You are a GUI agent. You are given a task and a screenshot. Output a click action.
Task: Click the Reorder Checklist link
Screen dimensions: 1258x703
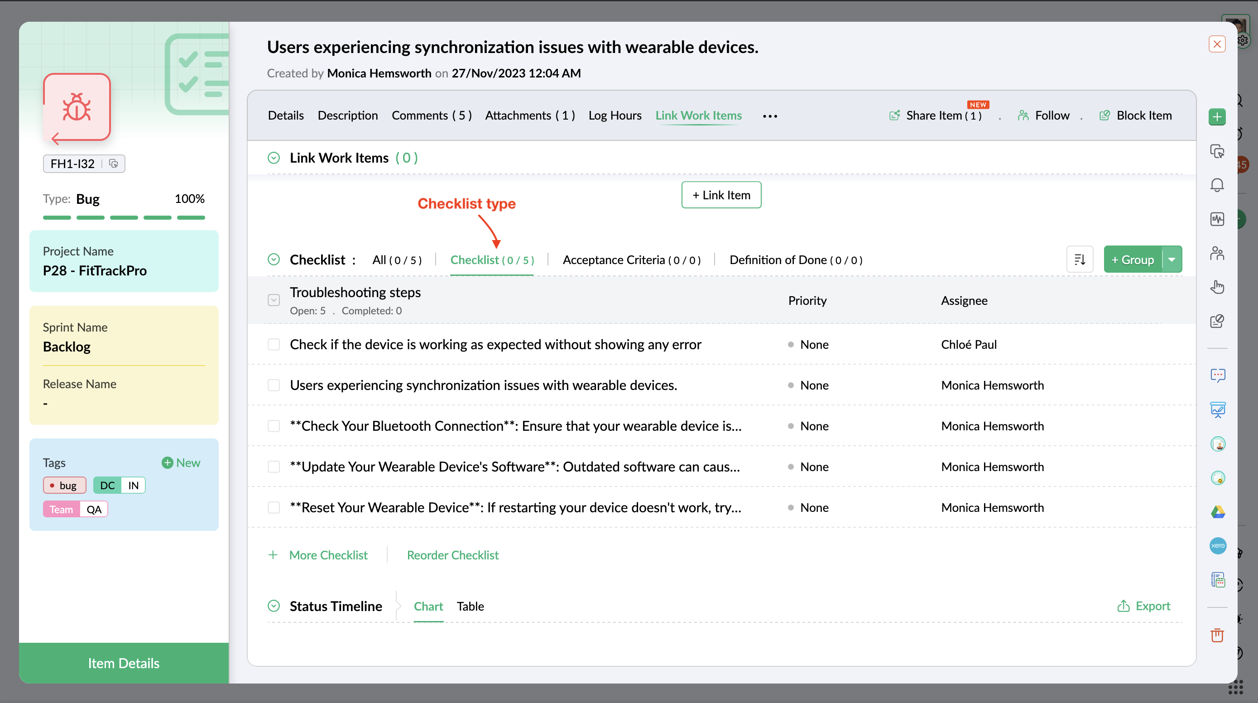[452, 555]
